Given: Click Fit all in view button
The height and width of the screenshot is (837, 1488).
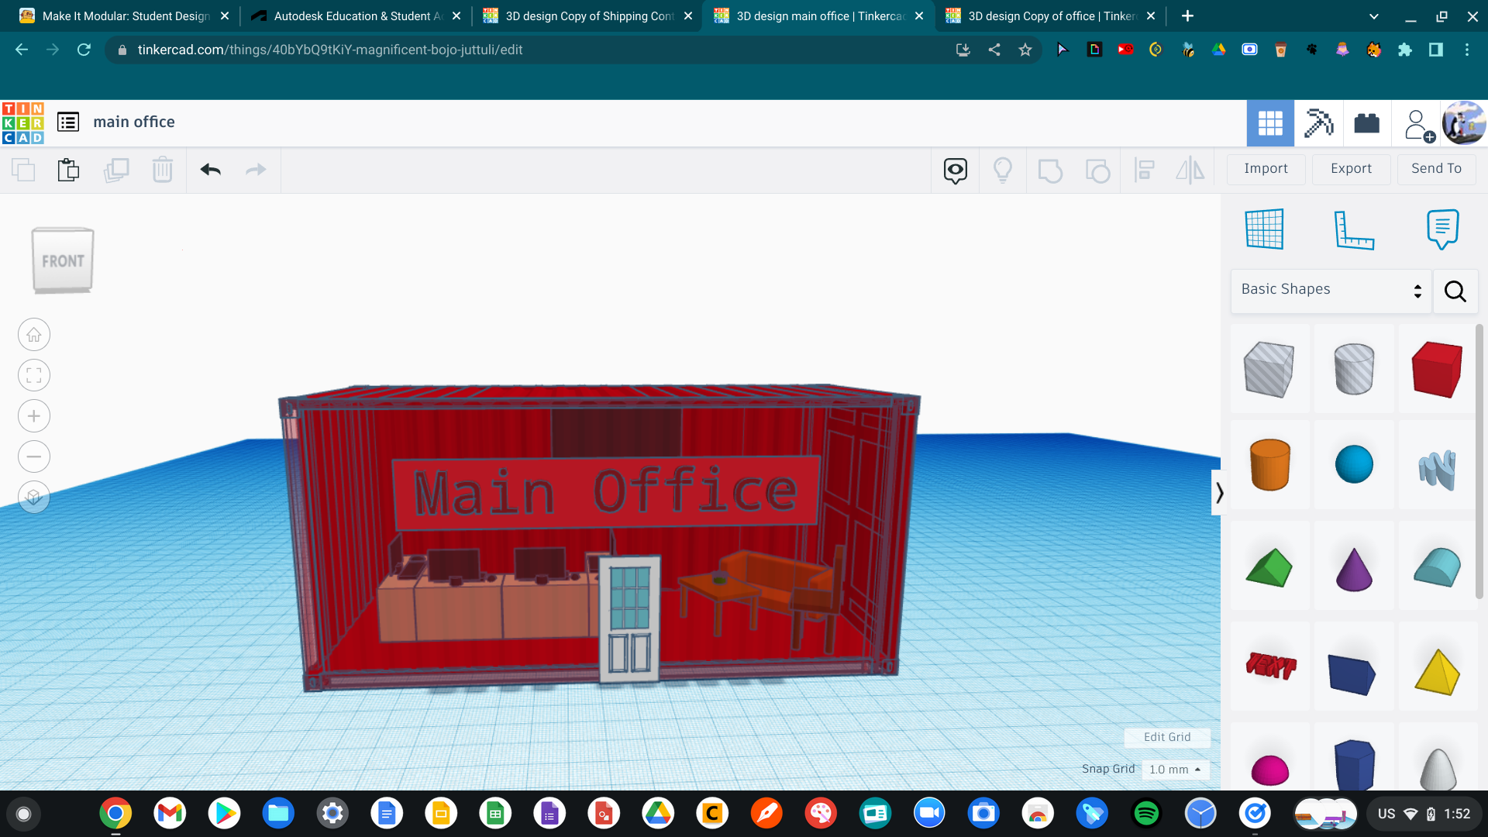Looking at the screenshot, I should [x=34, y=376].
